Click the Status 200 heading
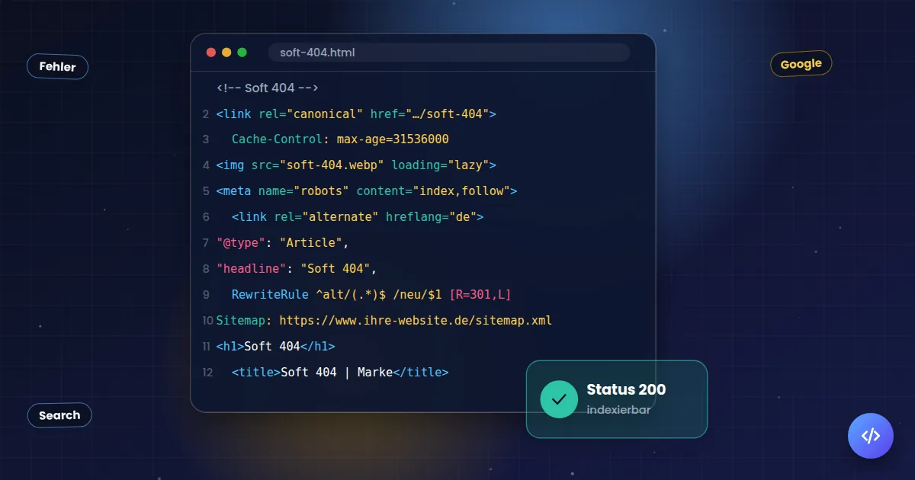The width and height of the screenshot is (915, 480). [x=626, y=389]
